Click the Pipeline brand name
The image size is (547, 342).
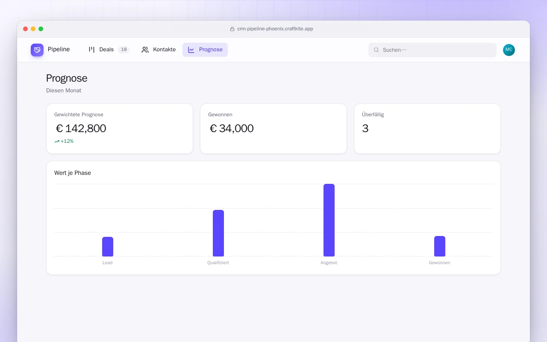pyautogui.click(x=59, y=50)
